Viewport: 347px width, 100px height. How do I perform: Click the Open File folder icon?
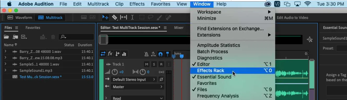[x=7, y=37]
